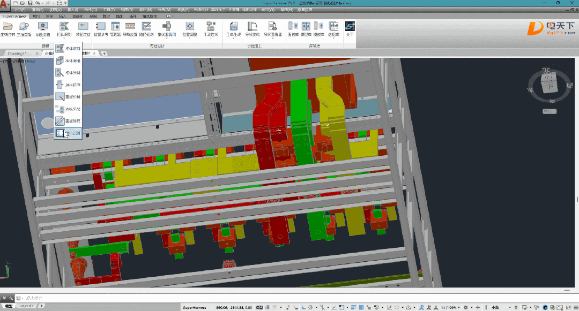Switch to the Layout1 tab

26,306
